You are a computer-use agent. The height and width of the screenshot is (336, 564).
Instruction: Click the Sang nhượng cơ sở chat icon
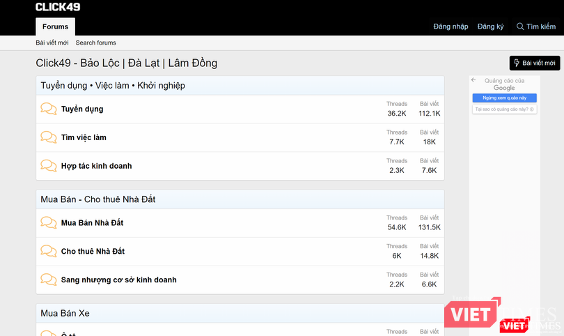(x=49, y=280)
